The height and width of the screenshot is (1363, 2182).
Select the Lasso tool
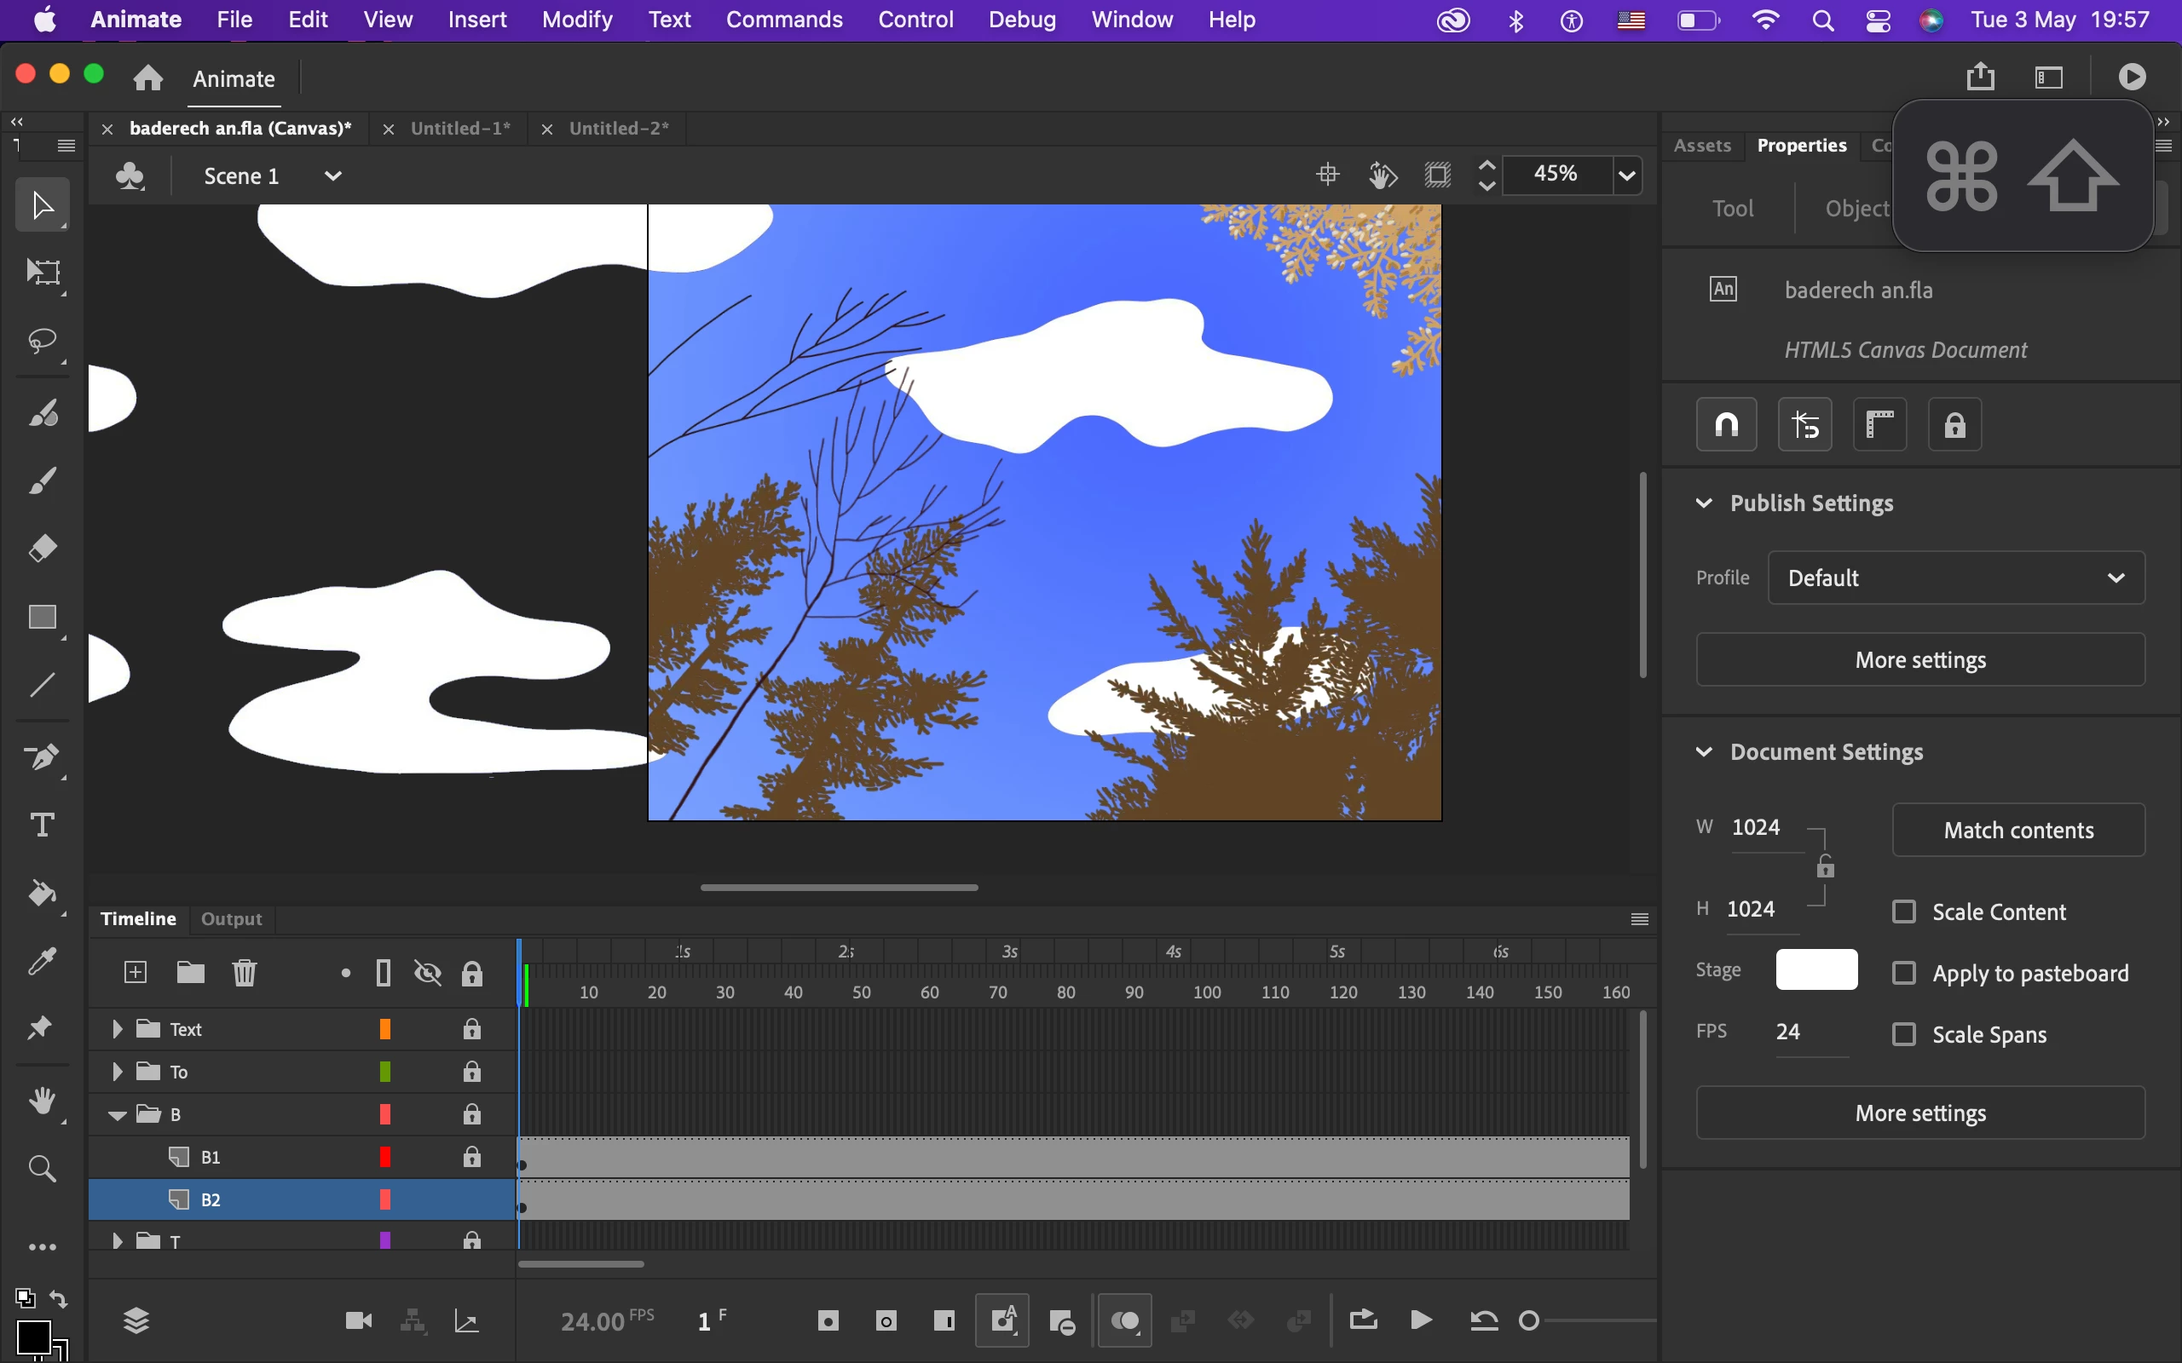click(x=42, y=342)
